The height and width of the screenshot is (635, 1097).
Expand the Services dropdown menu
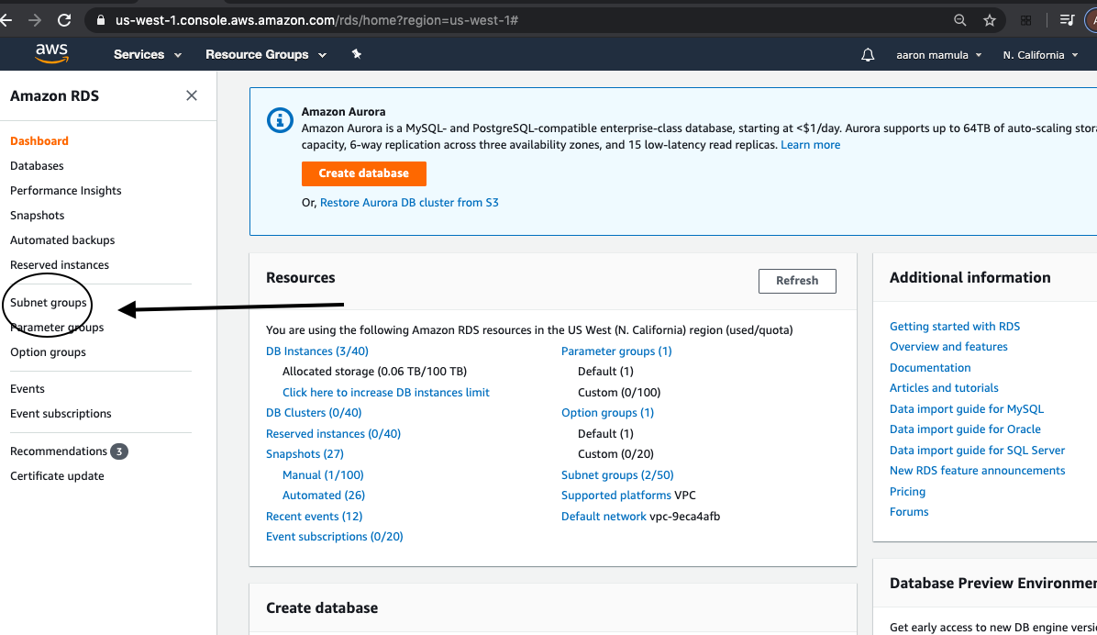(x=148, y=55)
